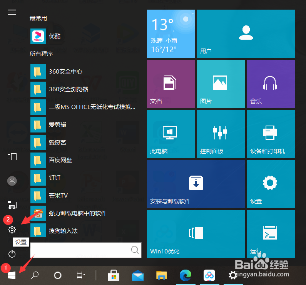Screen dimensions: 306x285
Task: Click the 所有程序 section heading
Action: [41, 54]
